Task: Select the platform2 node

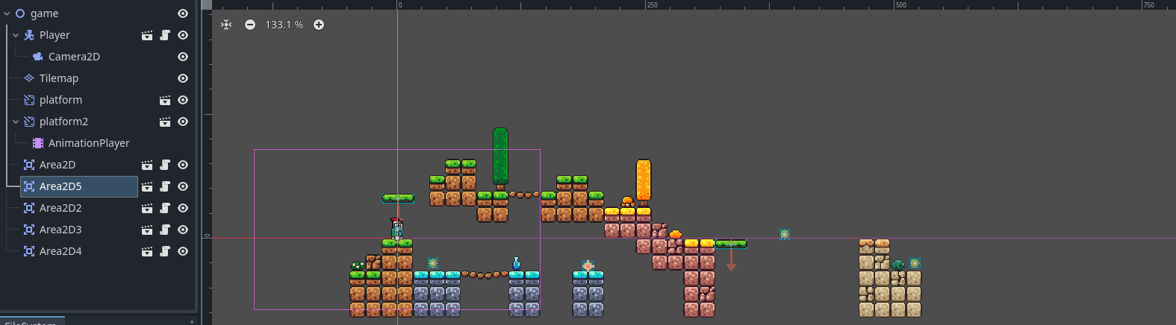Action: click(x=63, y=122)
